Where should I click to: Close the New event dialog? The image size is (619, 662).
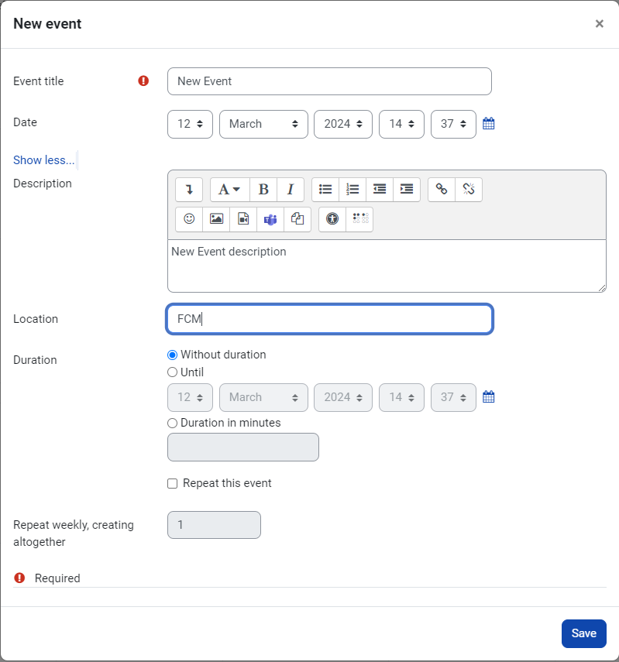pos(599,24)
